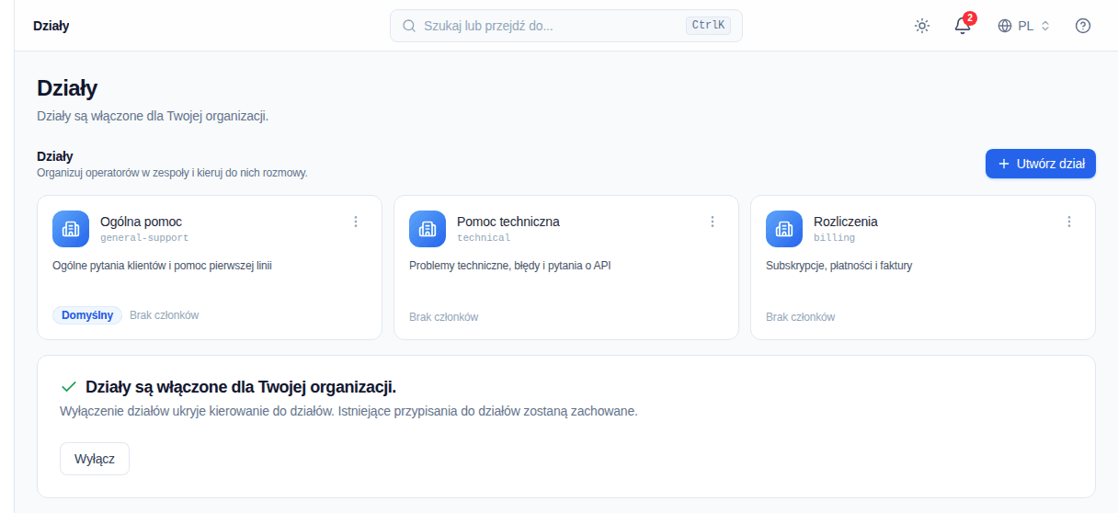Click the search magnifier icon
The width and height of the screenshot is (1118, 513).
[x=409, y=26]
